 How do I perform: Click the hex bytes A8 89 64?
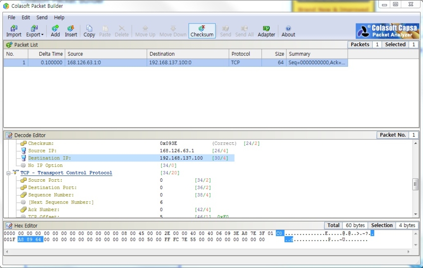pos(30,240)
